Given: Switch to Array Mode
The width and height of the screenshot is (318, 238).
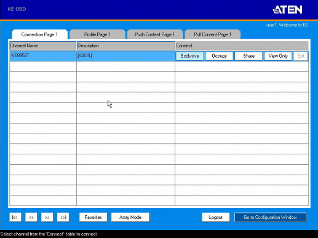Looking at the screenshot, I should 130,217.
